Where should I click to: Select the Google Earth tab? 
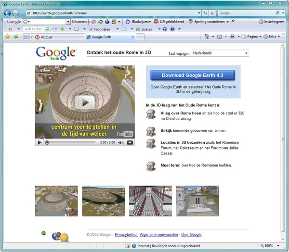[x=110, y=37]
